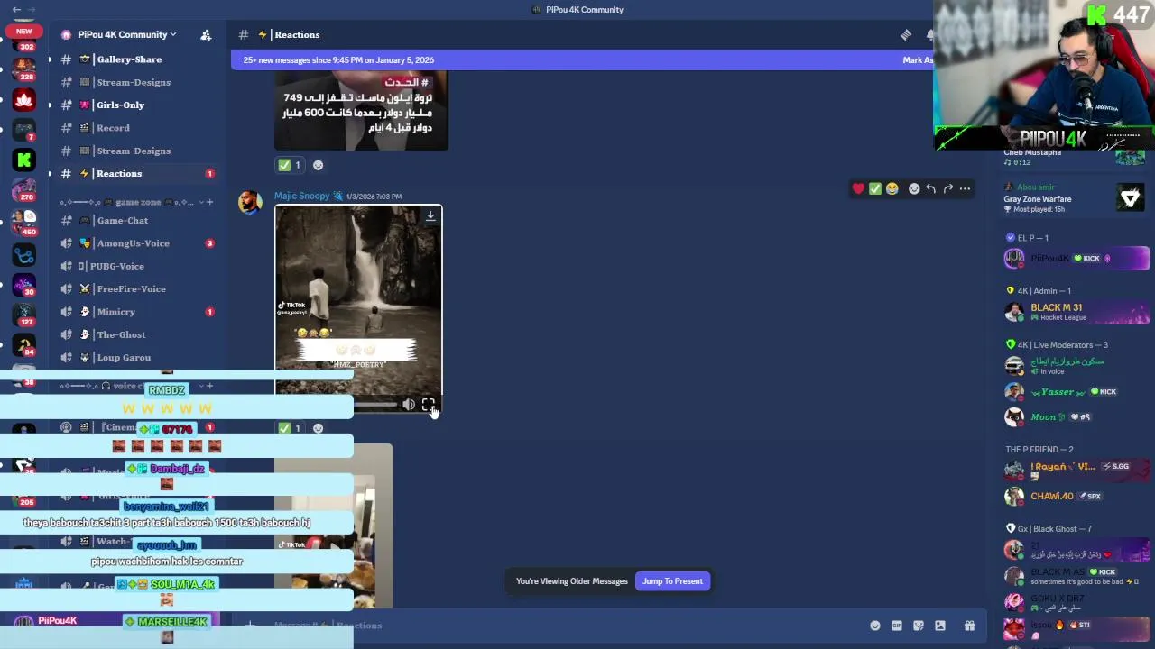Open member Moon in member list
1155x649 pixels.
(x=1076, y=416)
